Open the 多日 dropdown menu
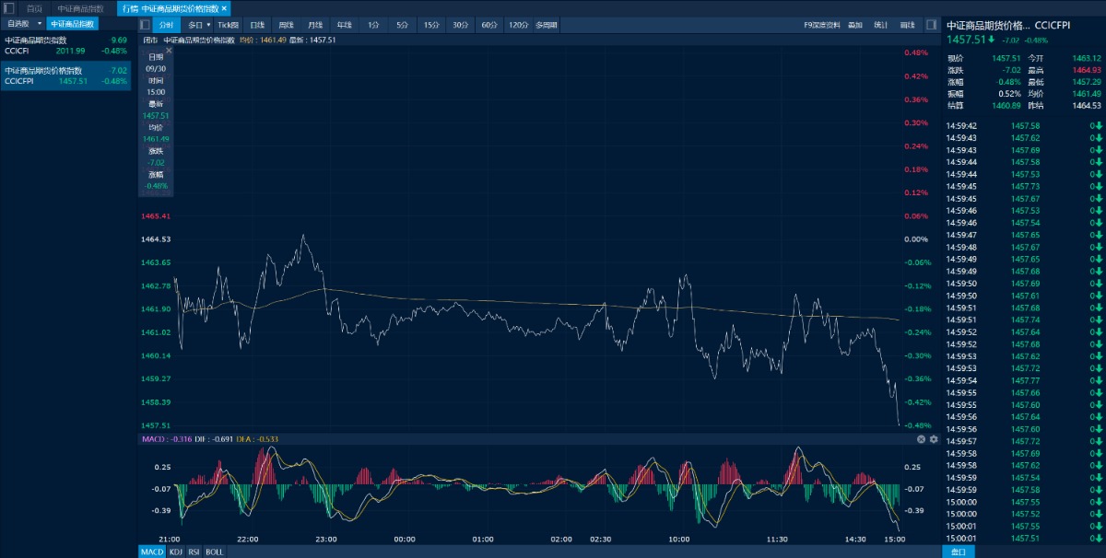1106x558 pixels. 197,25
